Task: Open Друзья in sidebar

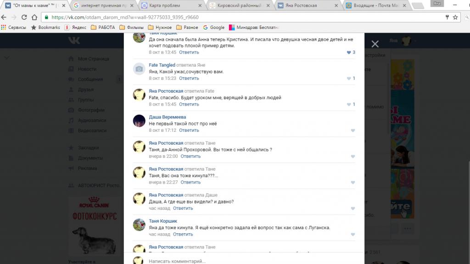Action: click(x=81, y=90)
